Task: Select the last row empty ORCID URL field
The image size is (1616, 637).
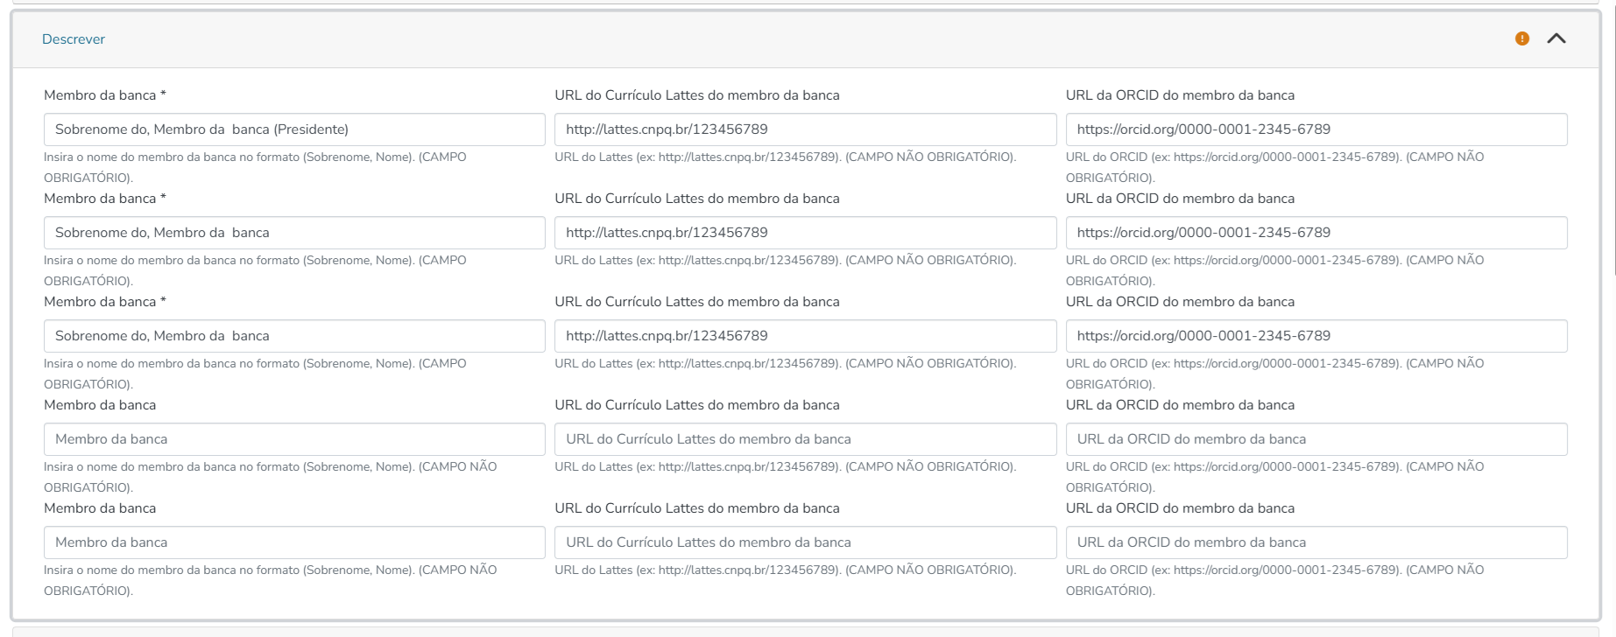Action: (1316, 542)
